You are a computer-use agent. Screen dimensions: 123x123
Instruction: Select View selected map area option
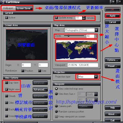[x=56, y=89]
